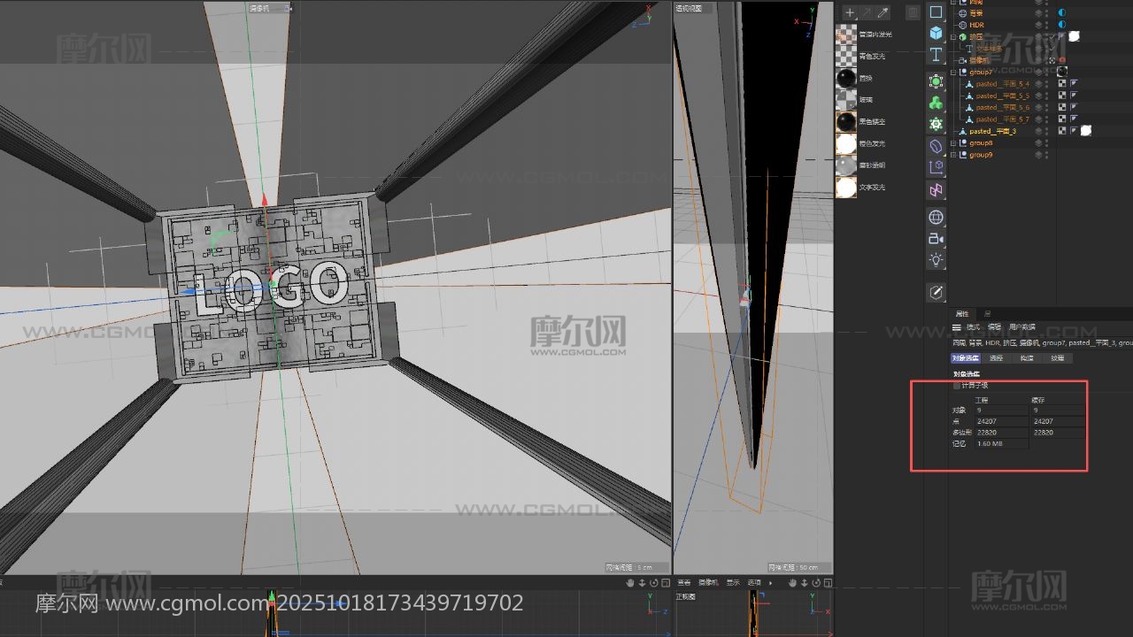The image size is (1133, 637).
Task: Pick the material eyedropper tool
Action: [883, 12]
